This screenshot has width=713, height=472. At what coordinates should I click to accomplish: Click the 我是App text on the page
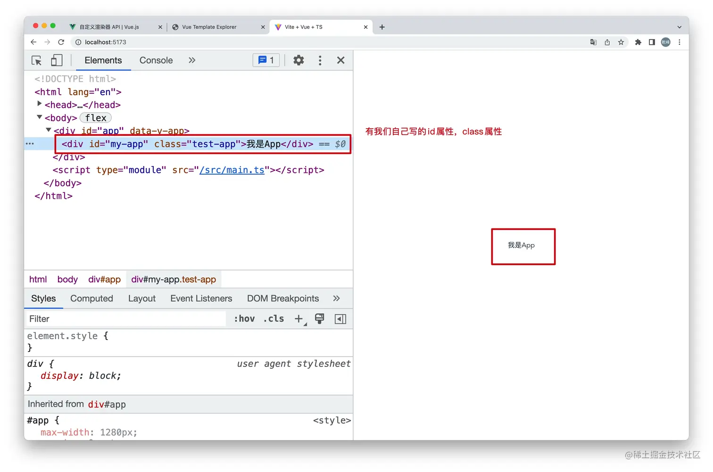click(521, 245)
